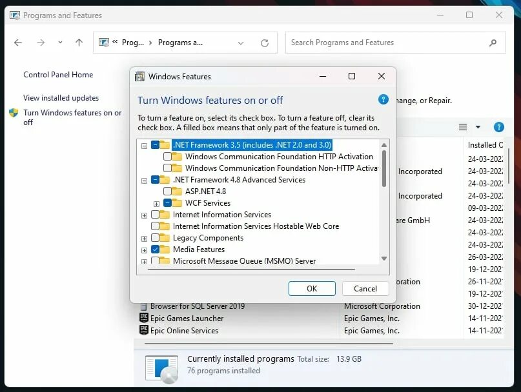Enable Internet Information Services checkbox
The image size is (521, 392).
tap(155, 215)
